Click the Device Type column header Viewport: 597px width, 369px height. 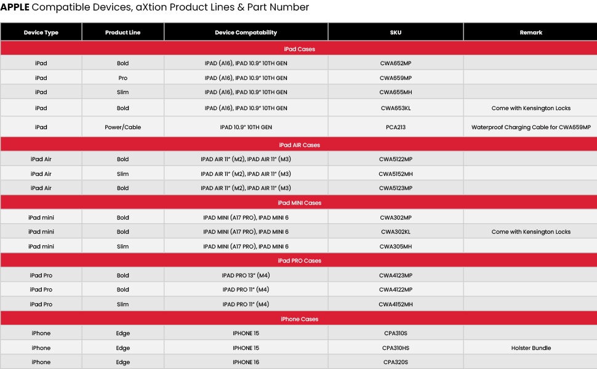click(x=41, y=32)
